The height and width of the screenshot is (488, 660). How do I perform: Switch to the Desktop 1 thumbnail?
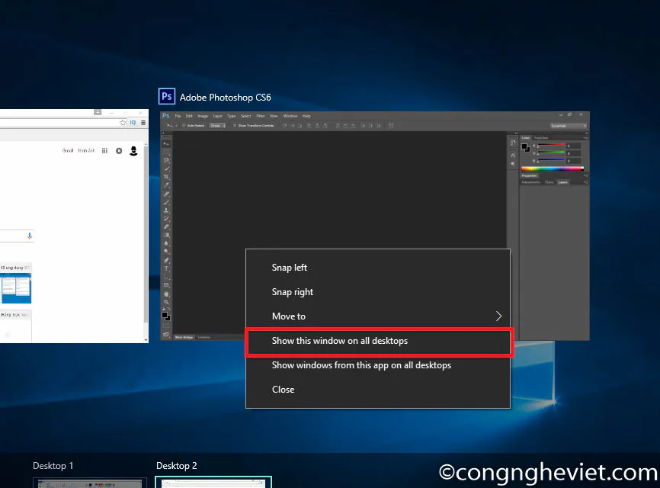point(90,483)
